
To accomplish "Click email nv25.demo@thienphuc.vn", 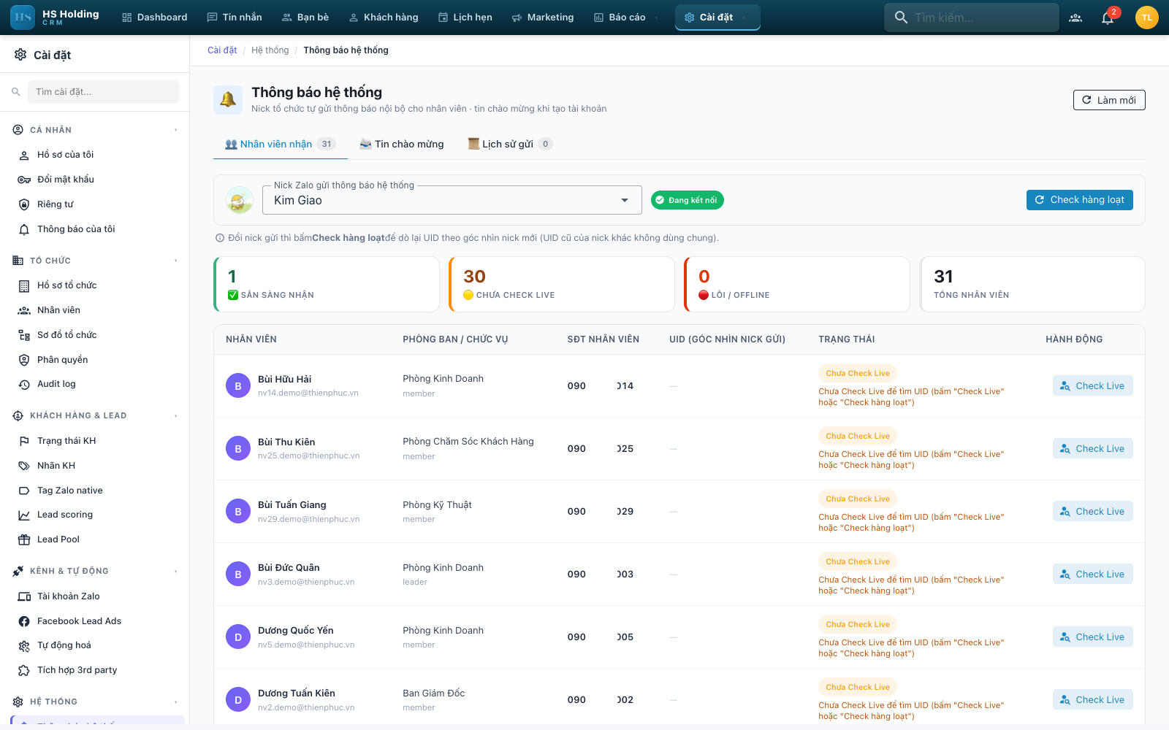I will (309, 456).
